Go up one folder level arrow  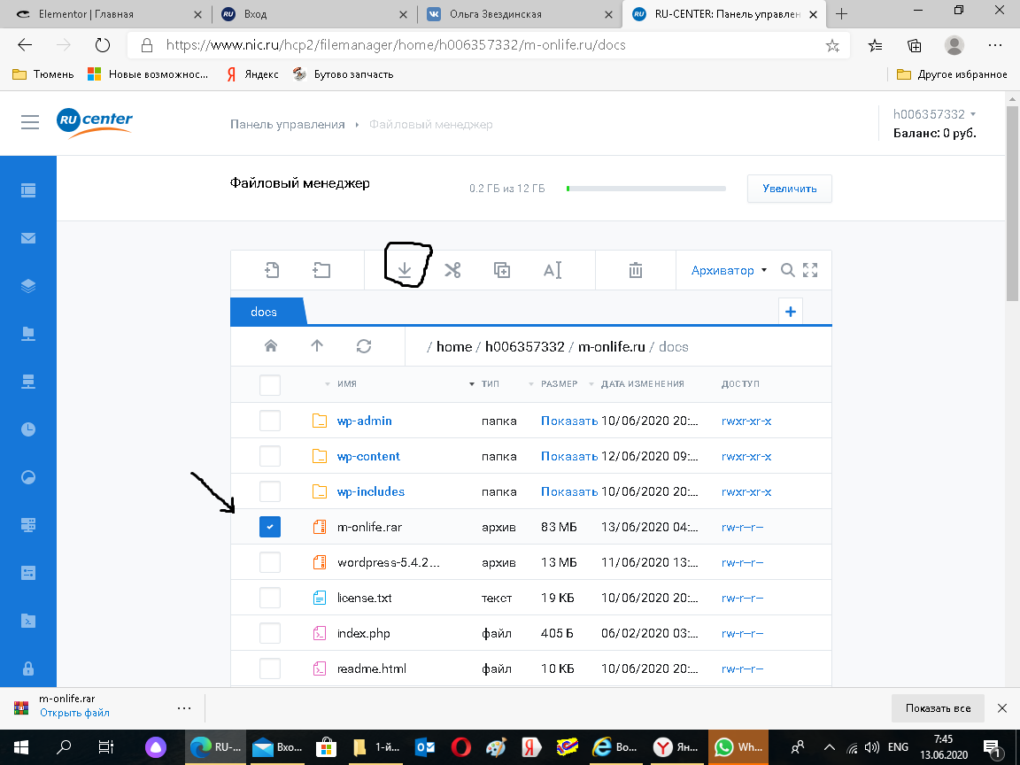(x=317, y=346)
